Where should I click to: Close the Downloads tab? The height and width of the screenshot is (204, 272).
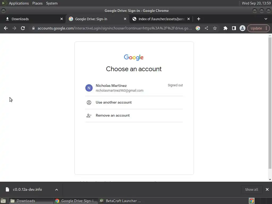(x=62, y=19)
